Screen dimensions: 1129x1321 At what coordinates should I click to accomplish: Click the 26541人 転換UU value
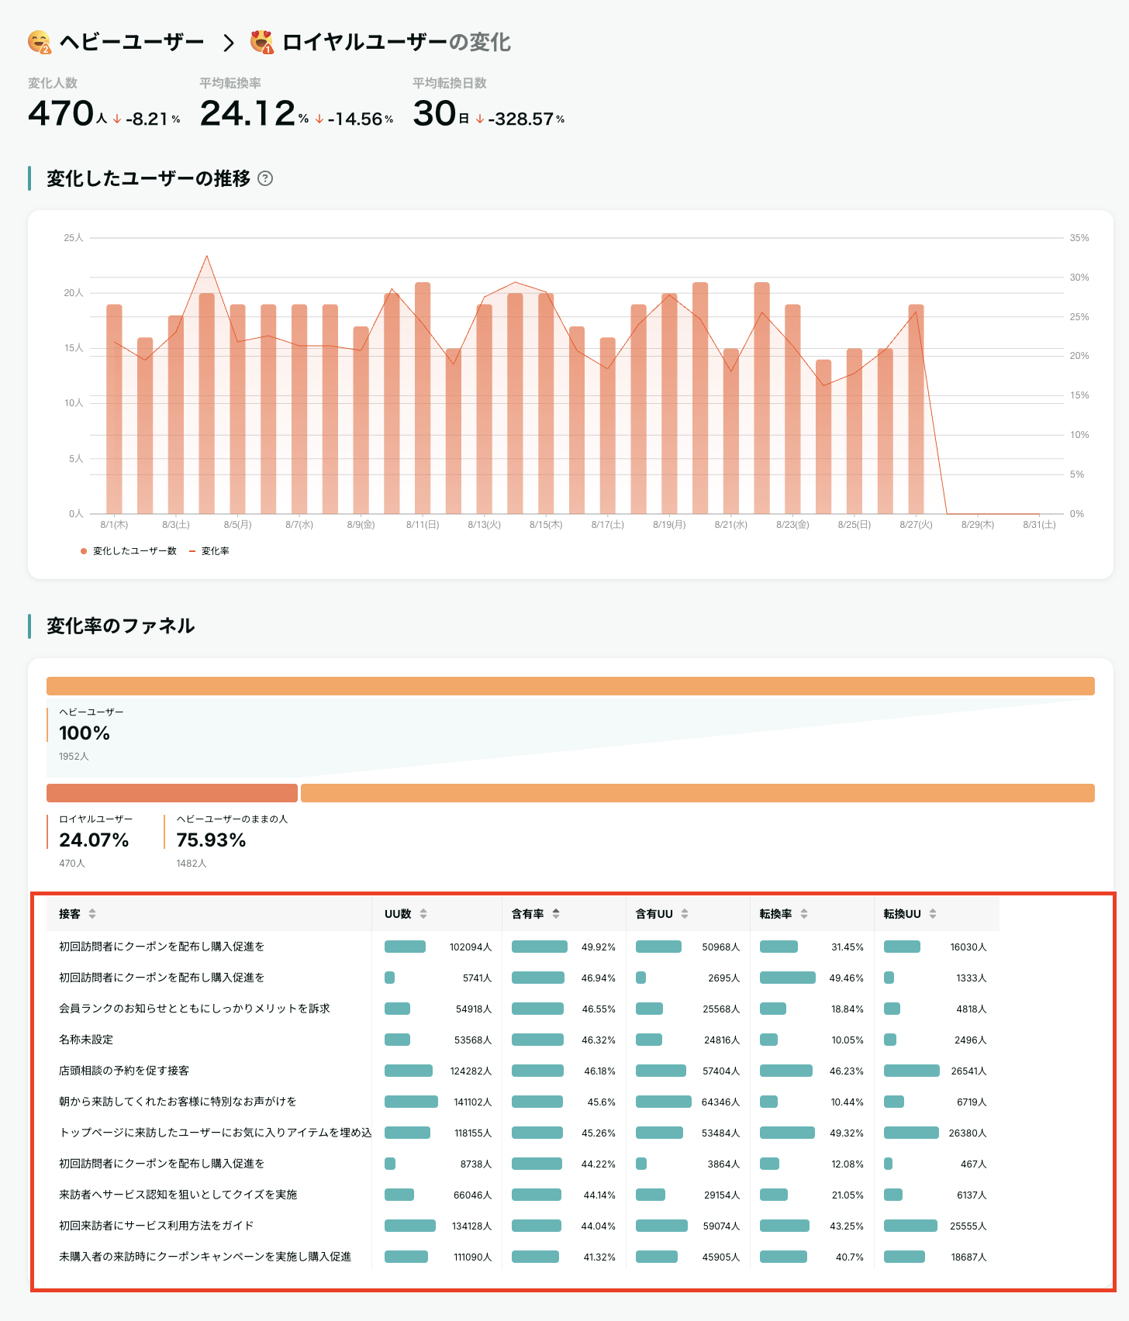coord(969,1071)
